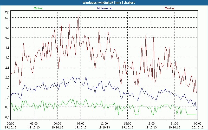Image resolution: width=208 pixels, height=130 pixels.
Task: Click the 06:00 time axis label
Action: 57,123
